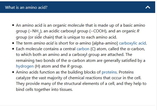Viewport: 157px width, 110px height.
Task: Click the bullet marker before "The term"
Action: 13,43
